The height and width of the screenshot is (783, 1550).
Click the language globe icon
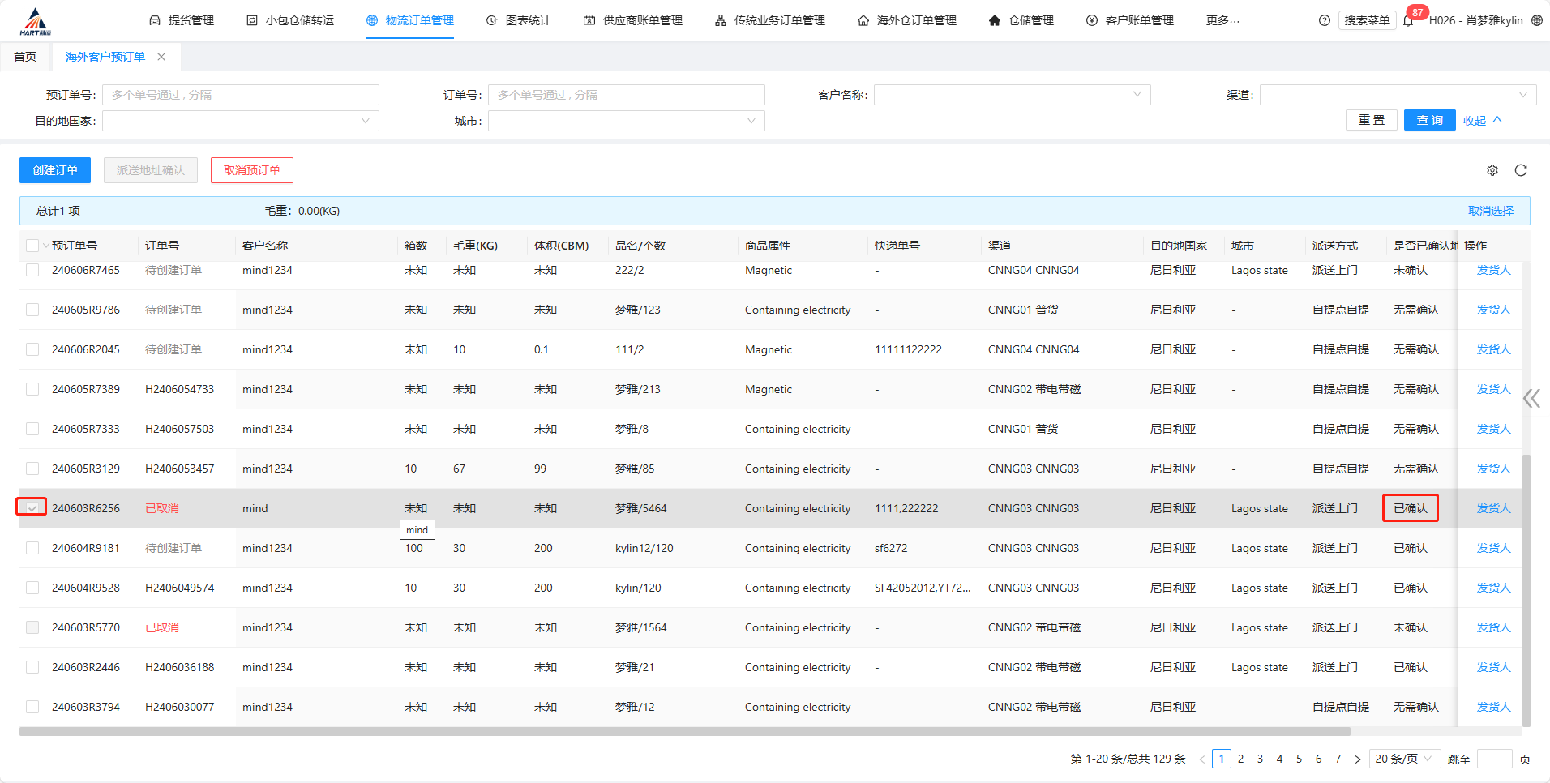point(1537,20)
